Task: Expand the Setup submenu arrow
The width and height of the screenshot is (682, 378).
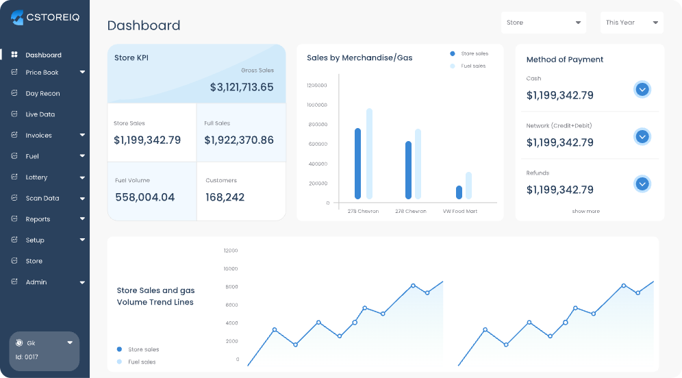Action: pos(82,240)
